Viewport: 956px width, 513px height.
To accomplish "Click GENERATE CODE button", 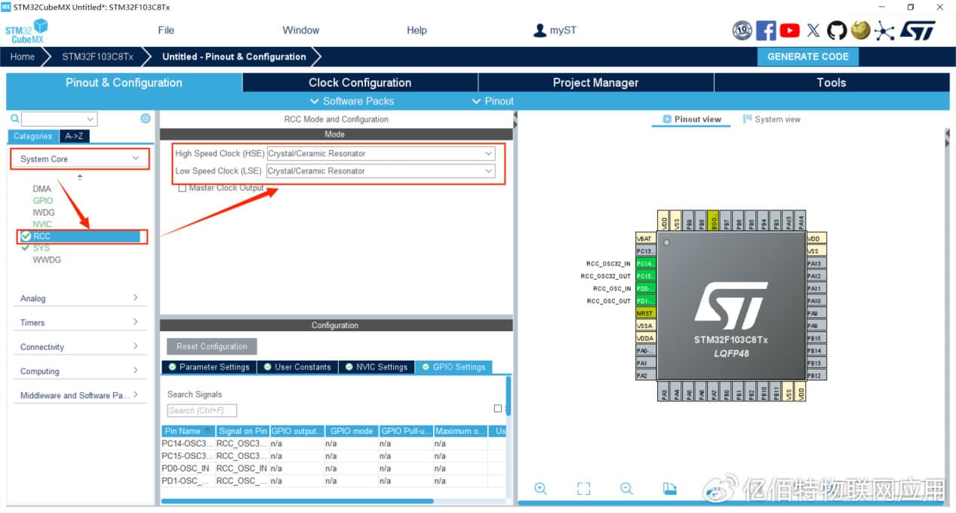I will click(x=807, y=57).
